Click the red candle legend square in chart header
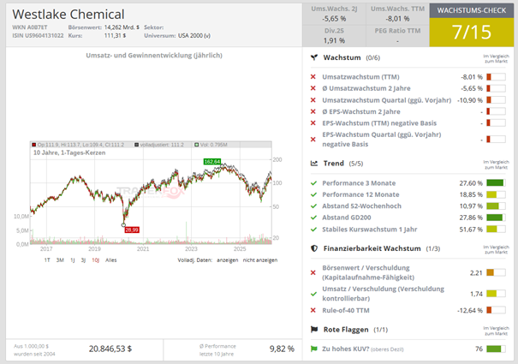Screen dimensions: 518x364 tap(33, 145)
